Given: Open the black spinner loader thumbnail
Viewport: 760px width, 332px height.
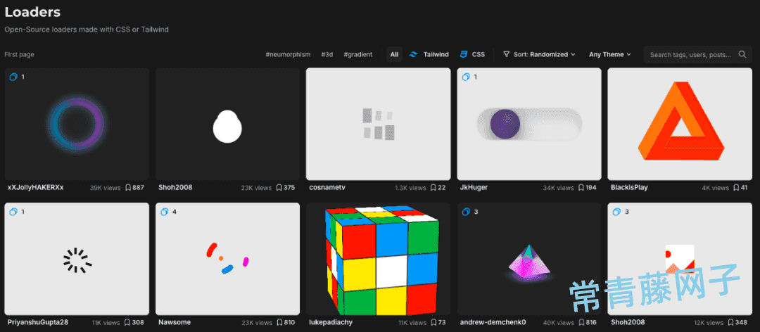Looking at the screenshot, I should pyautogui.click(x=77, y=259).
